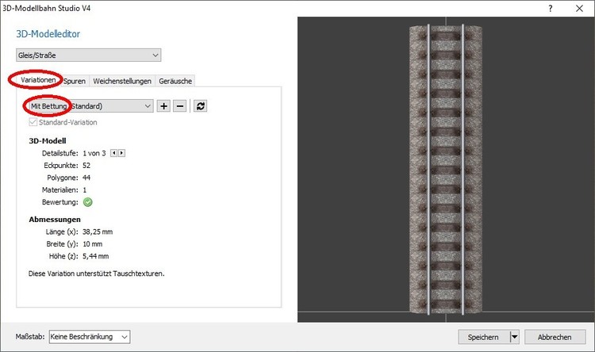The width and height of the screenshot is (595, 352).
Task: Switch to the Variationen tab
Action: pyautogui.click(x=38, y=80)
